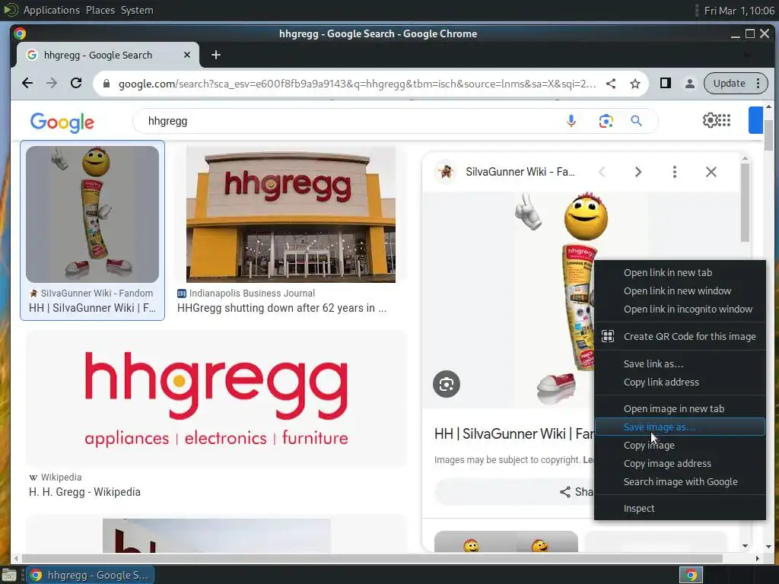
Task: Click the Chrome Update button
Action: tap(729, 84)
